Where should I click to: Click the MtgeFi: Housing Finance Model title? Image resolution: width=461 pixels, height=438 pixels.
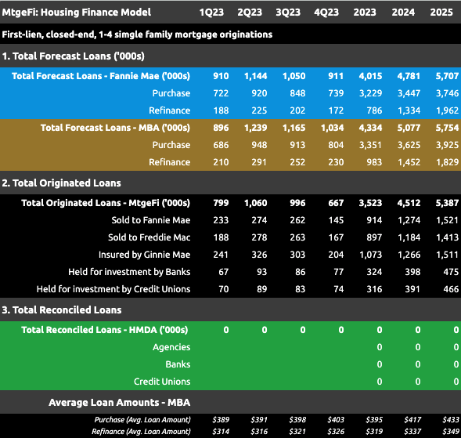(77, 12)
